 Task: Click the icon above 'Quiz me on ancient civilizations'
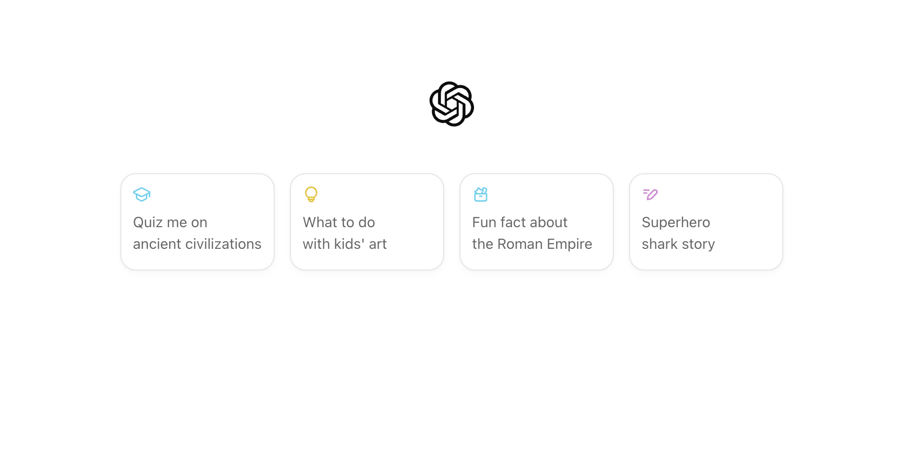coord(141,194)
